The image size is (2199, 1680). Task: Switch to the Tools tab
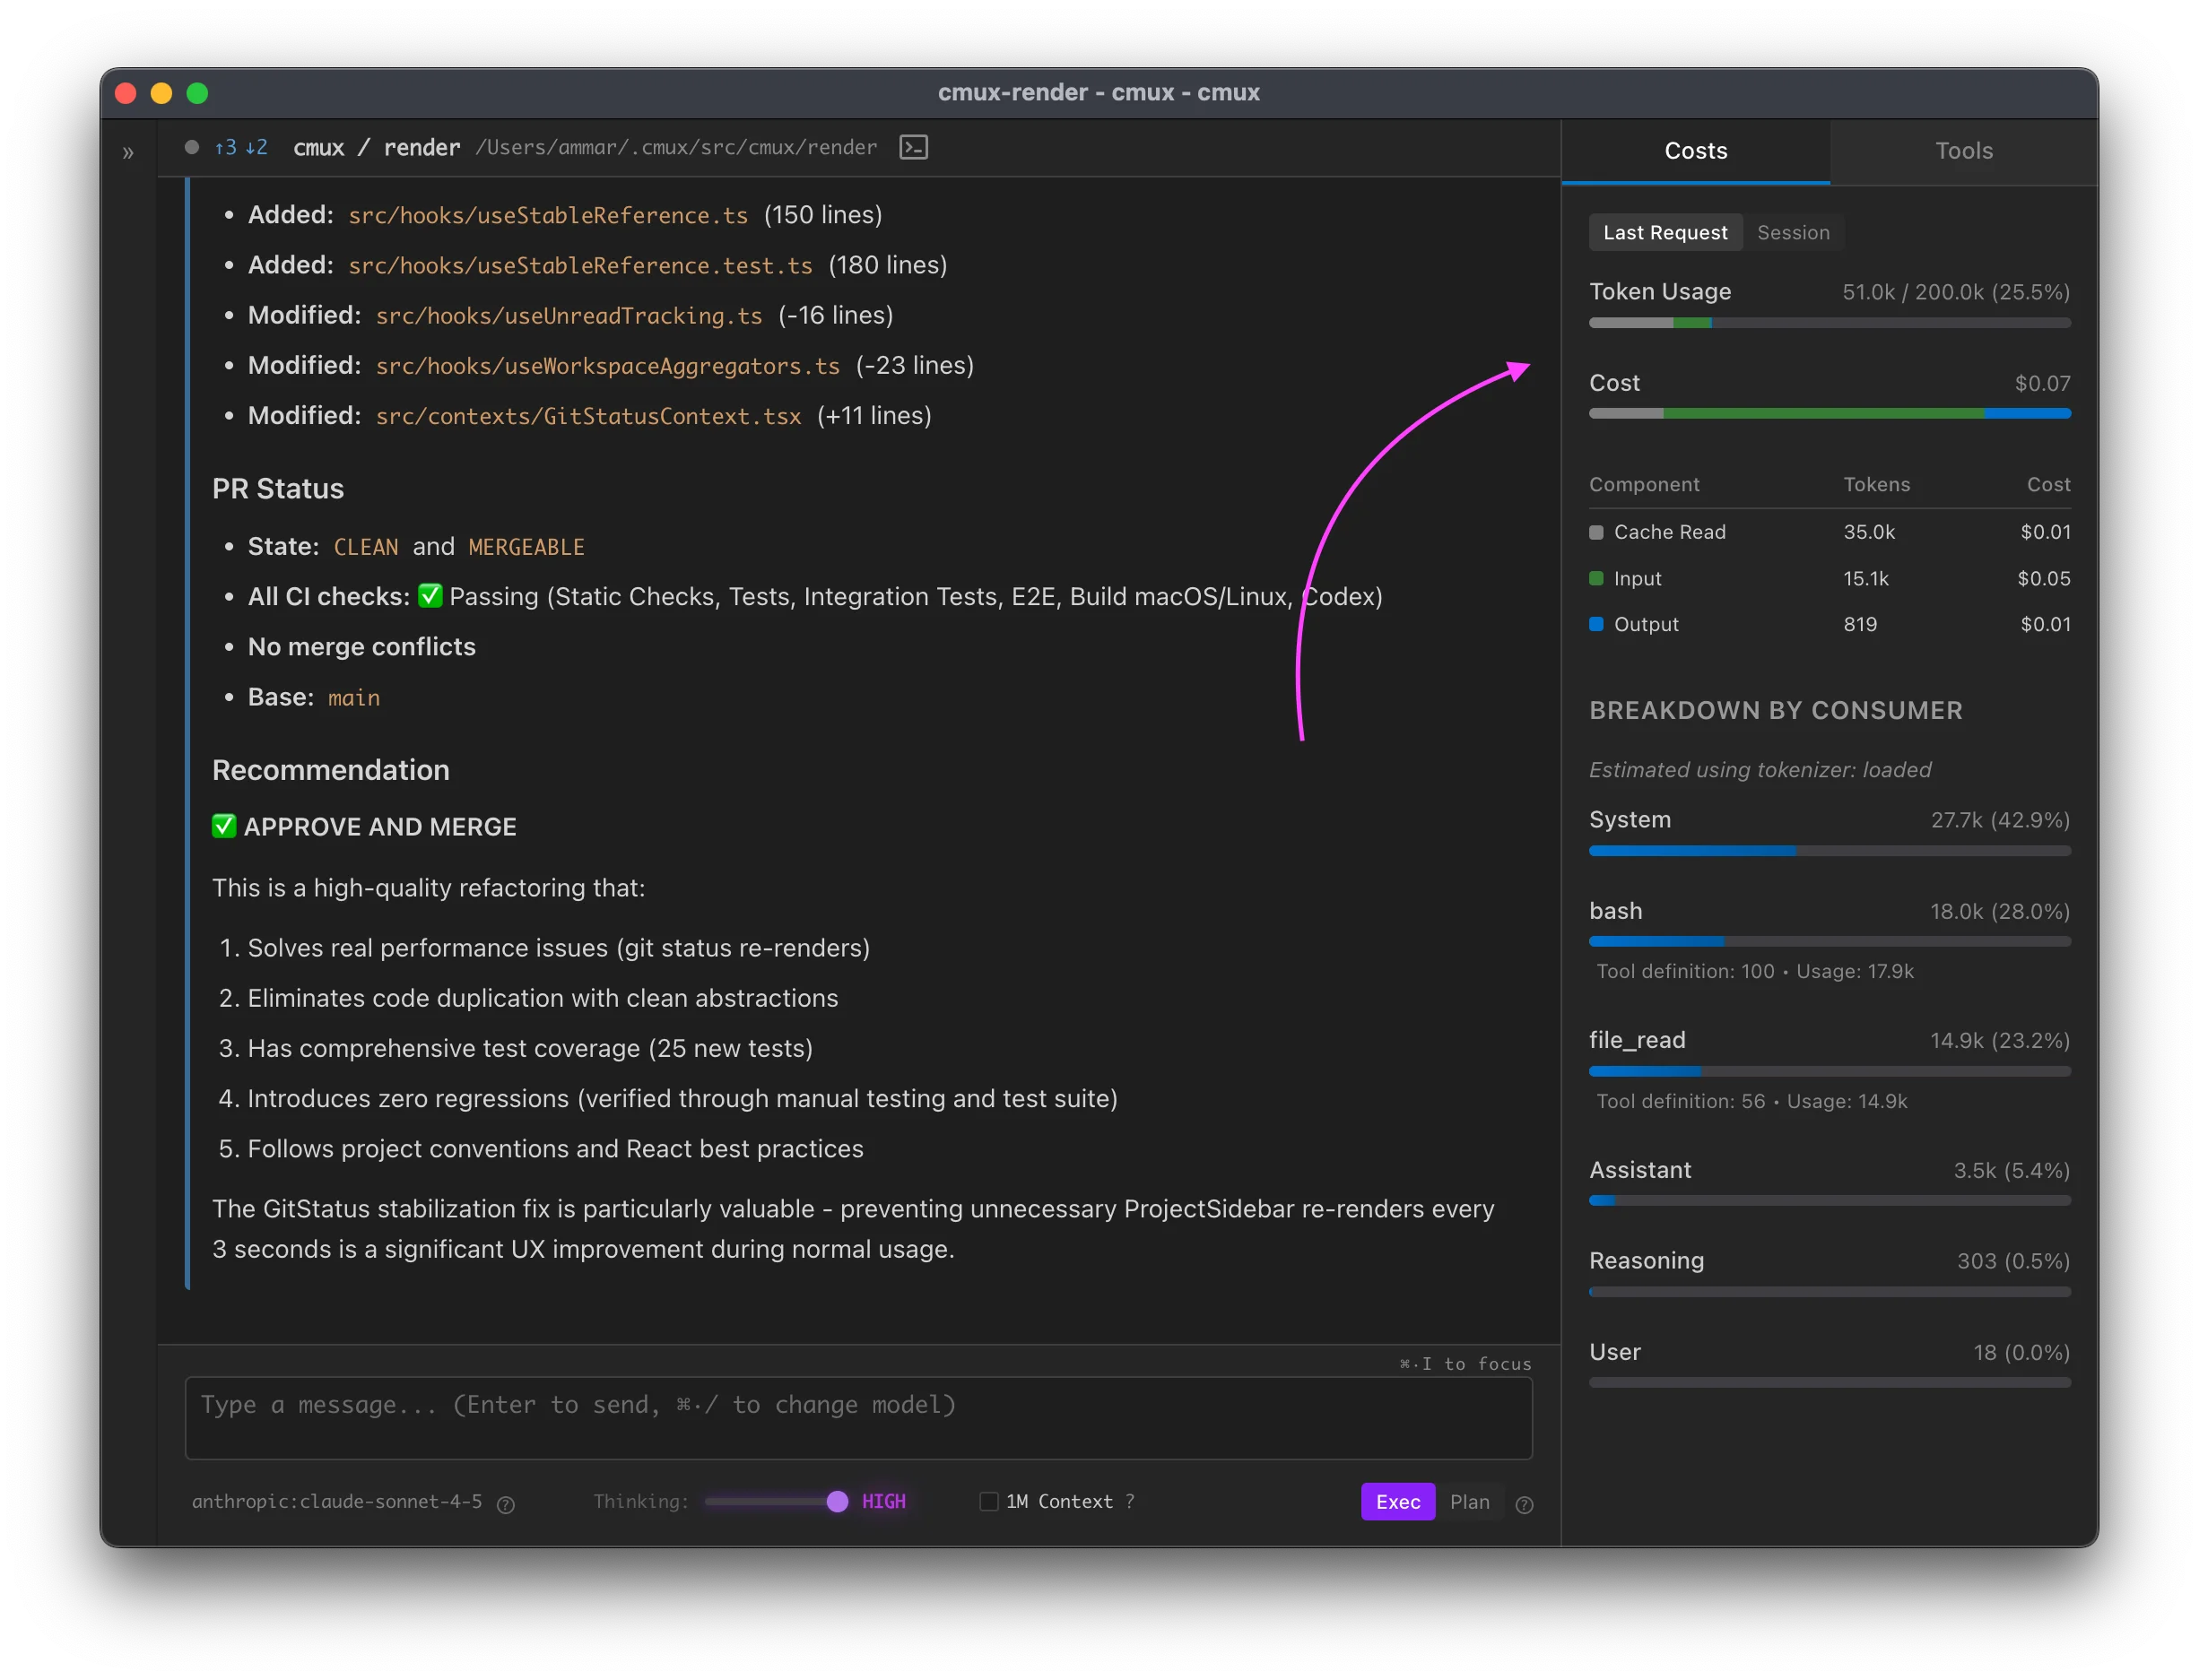coord(1964,151)
